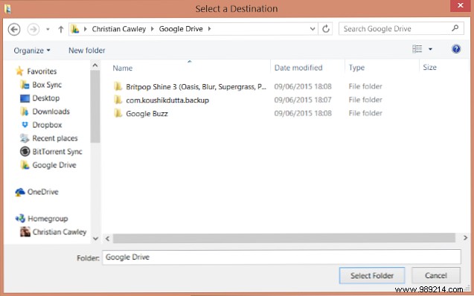This screenshot has height=296, width=474.
Task: Click the Google Buzz folder icon
Action: coord(118,113)
